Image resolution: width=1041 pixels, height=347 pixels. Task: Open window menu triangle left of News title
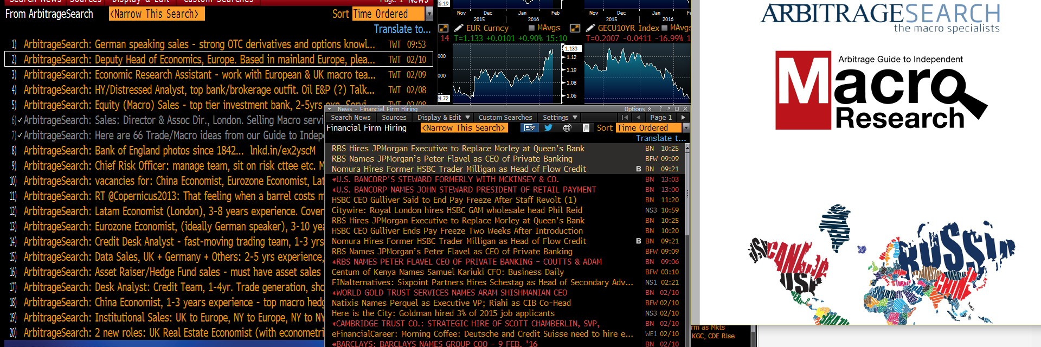click(x=330, y=109)
